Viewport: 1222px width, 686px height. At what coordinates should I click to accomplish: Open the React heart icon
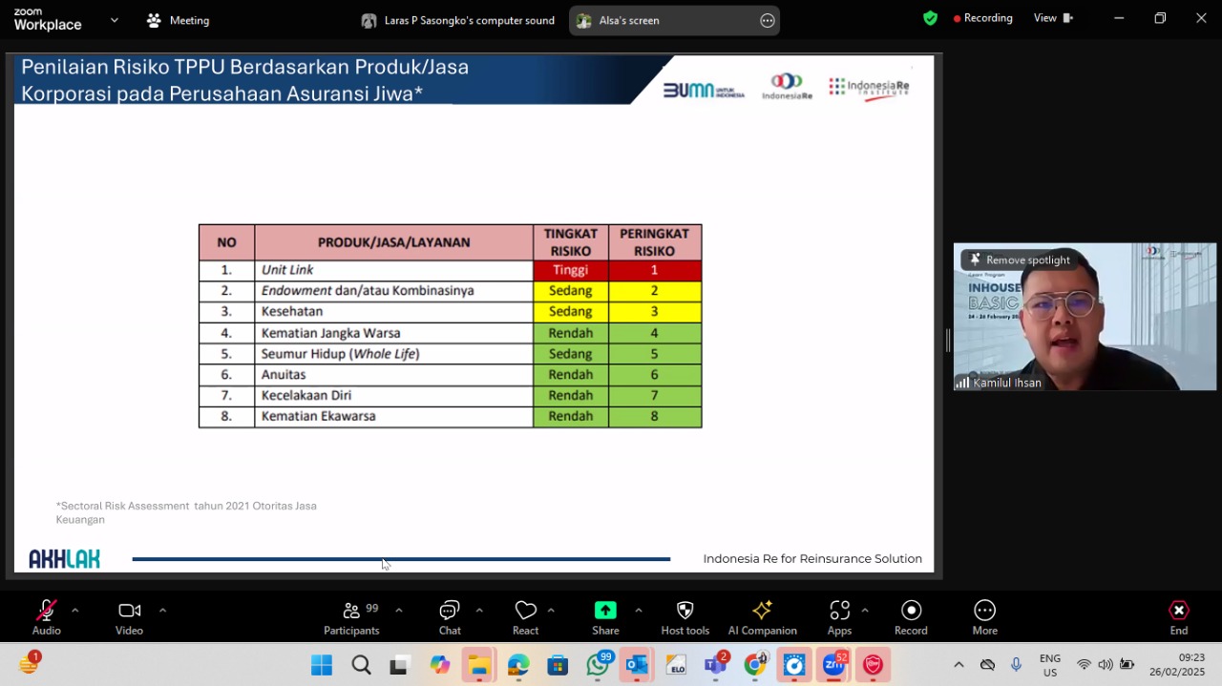(x=525, y=611)
